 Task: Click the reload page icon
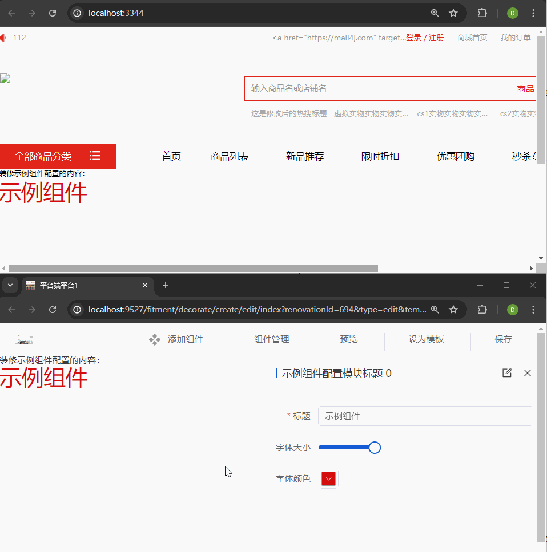[x=52, y=13]
